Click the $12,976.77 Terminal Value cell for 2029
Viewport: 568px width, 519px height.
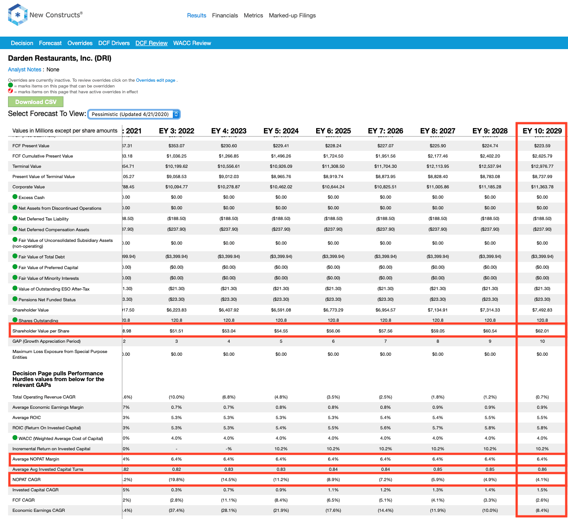coord(542,166)
